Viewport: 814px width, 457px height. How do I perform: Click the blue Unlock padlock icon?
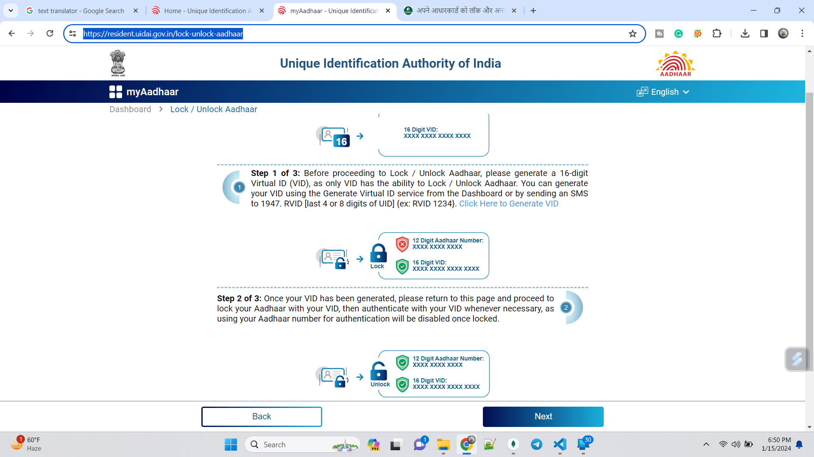click(378, 371)
